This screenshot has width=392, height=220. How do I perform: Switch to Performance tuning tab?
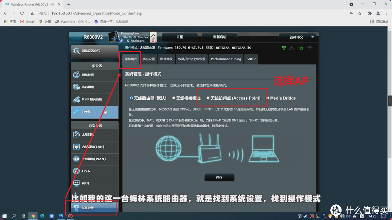tap(226, 59)
